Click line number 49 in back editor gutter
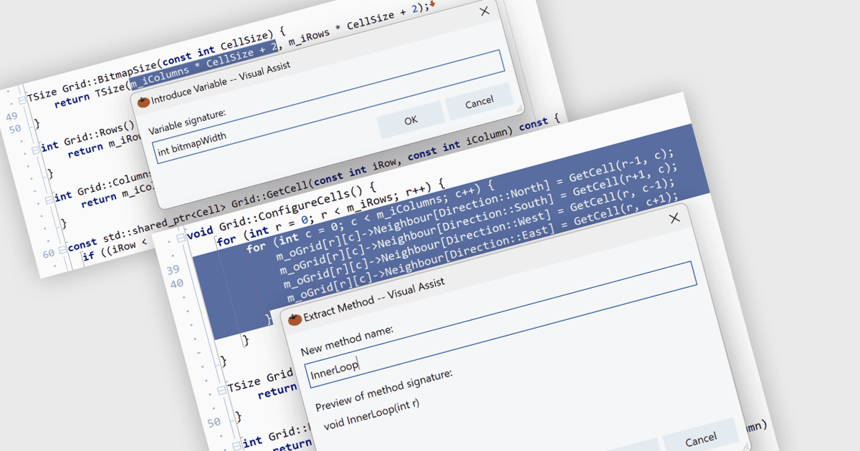The height and width of the screenshot is (451, 860). [11, 116]
